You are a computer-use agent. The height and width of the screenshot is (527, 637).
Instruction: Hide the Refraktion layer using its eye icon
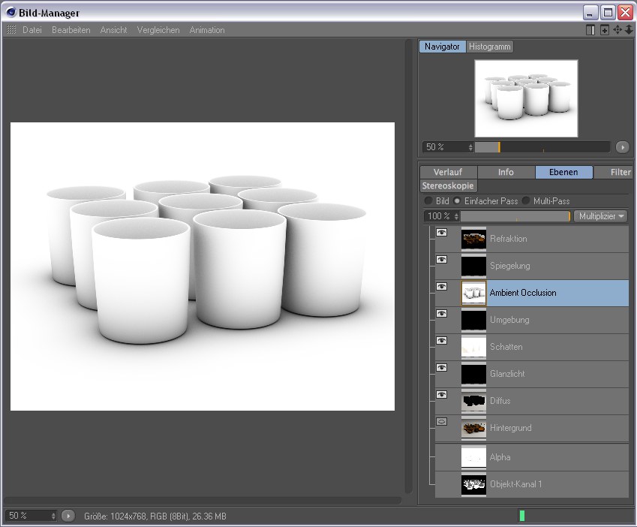pos(441,233)
